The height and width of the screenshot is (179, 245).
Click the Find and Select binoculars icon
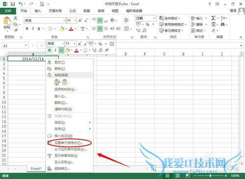click(x=222, y=25)
